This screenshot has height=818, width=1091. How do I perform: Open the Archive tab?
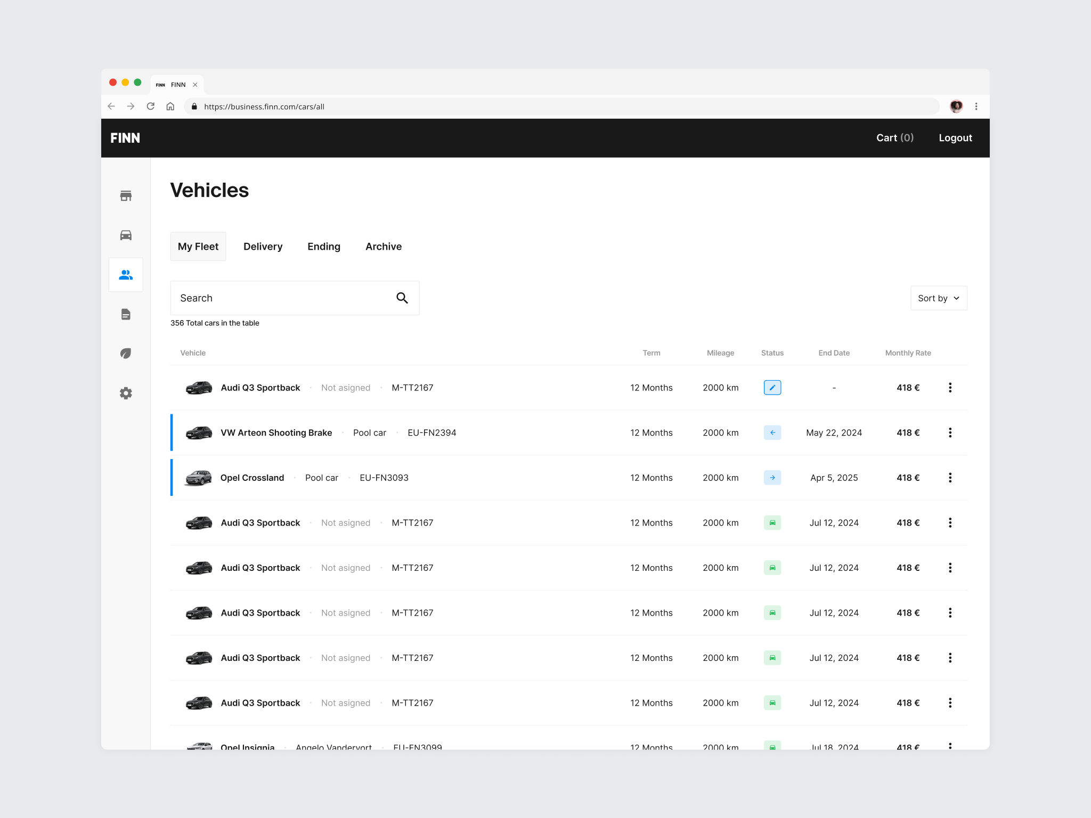383,246
